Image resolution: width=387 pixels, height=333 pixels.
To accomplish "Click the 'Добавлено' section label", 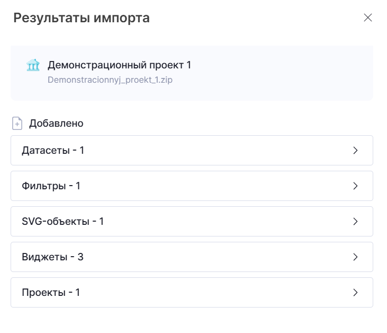I will (x=56, y=124).
